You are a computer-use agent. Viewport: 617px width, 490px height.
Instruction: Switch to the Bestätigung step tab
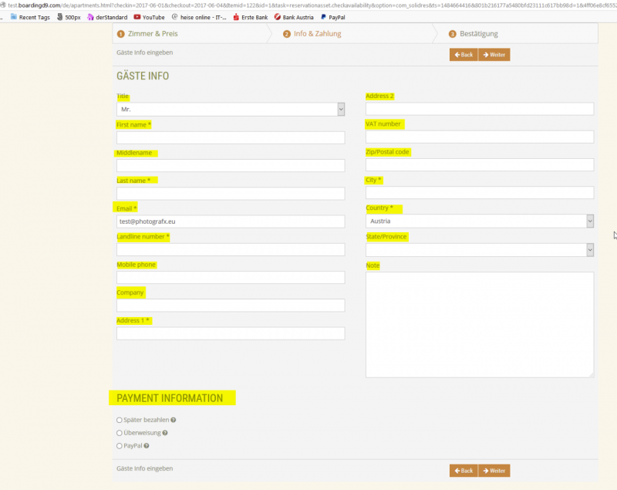(474, 34)
